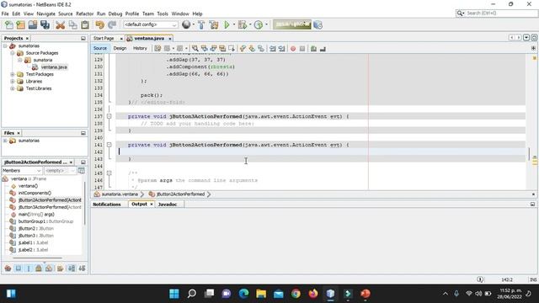539x303 pixels.
Task: Click the memory usage bar in the toolbar
Action: [292, 24]
